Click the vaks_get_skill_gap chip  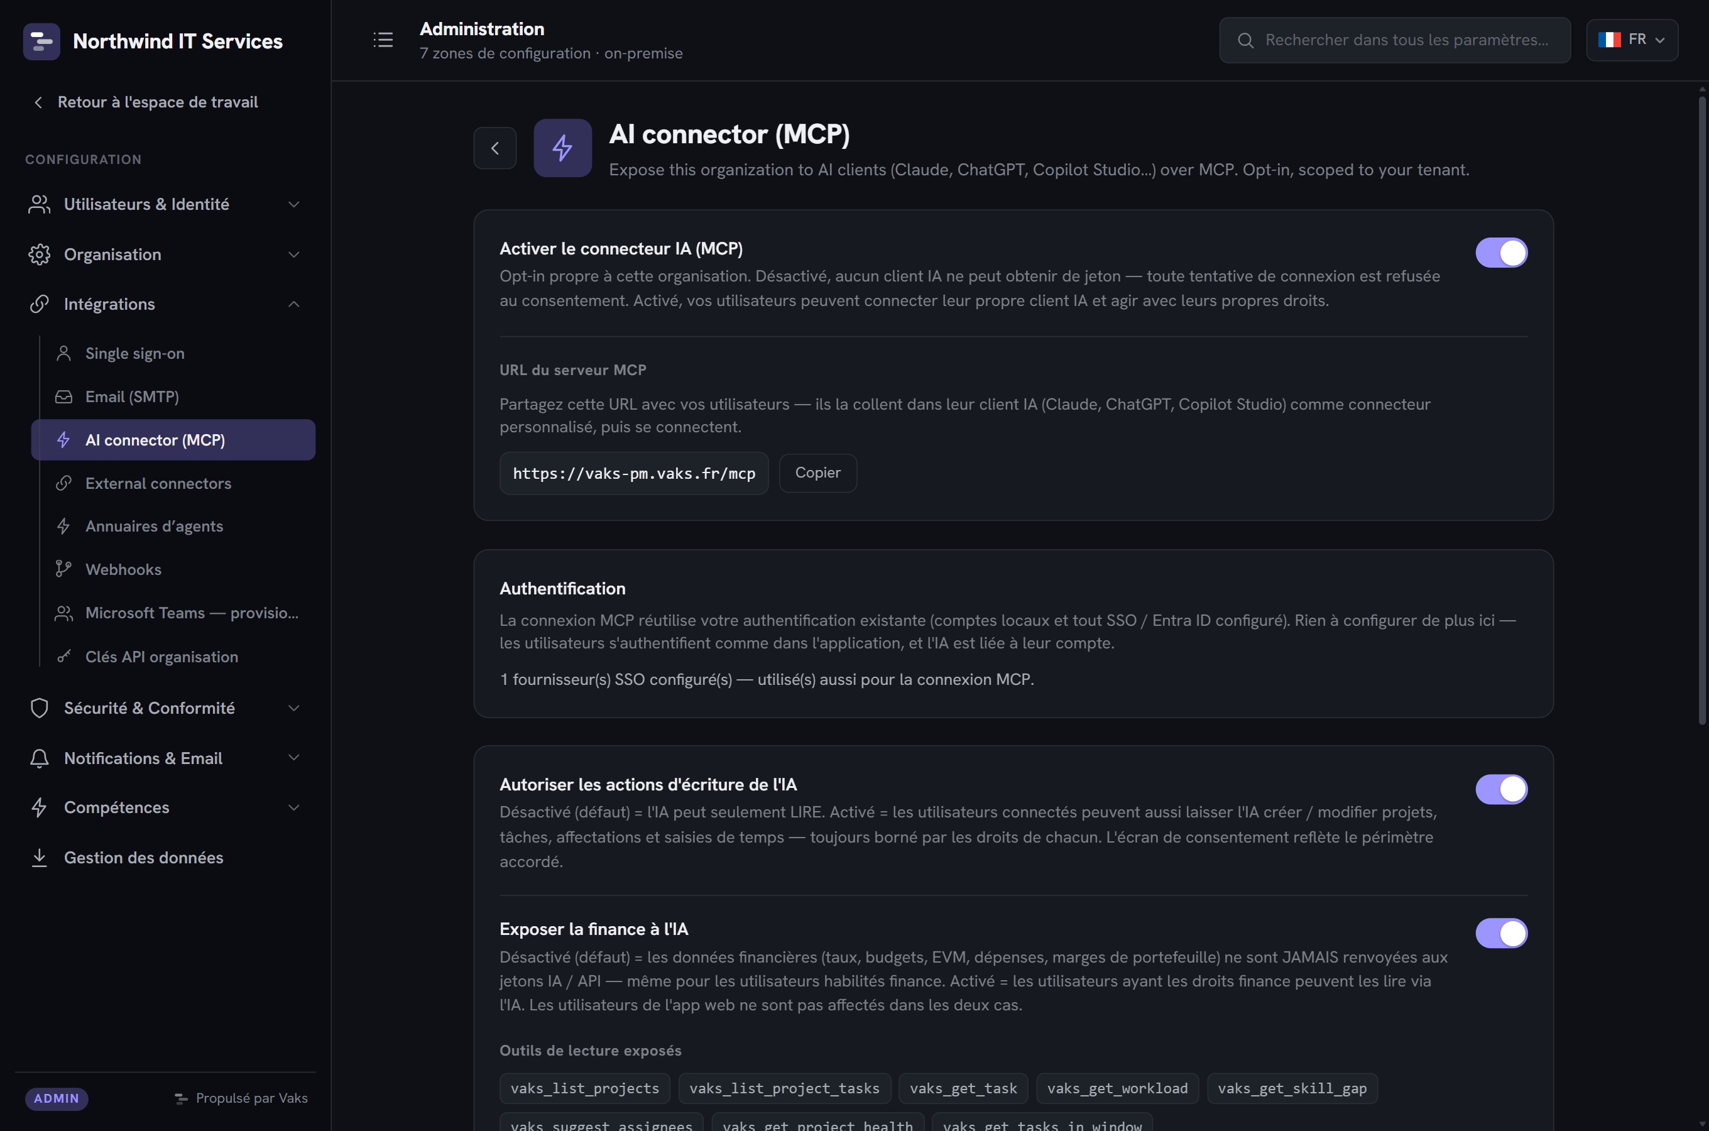(x=1292, y=1088)
